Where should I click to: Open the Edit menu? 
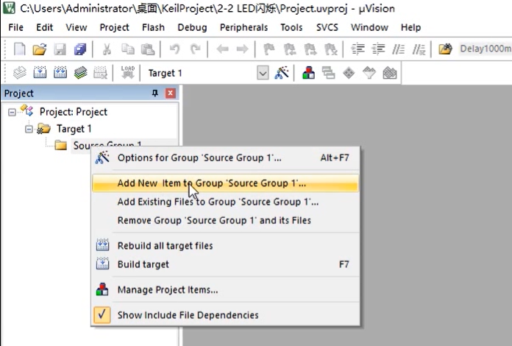pos(44,27)
